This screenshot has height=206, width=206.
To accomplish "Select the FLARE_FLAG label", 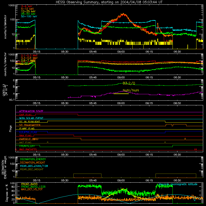I will (27, 128).
